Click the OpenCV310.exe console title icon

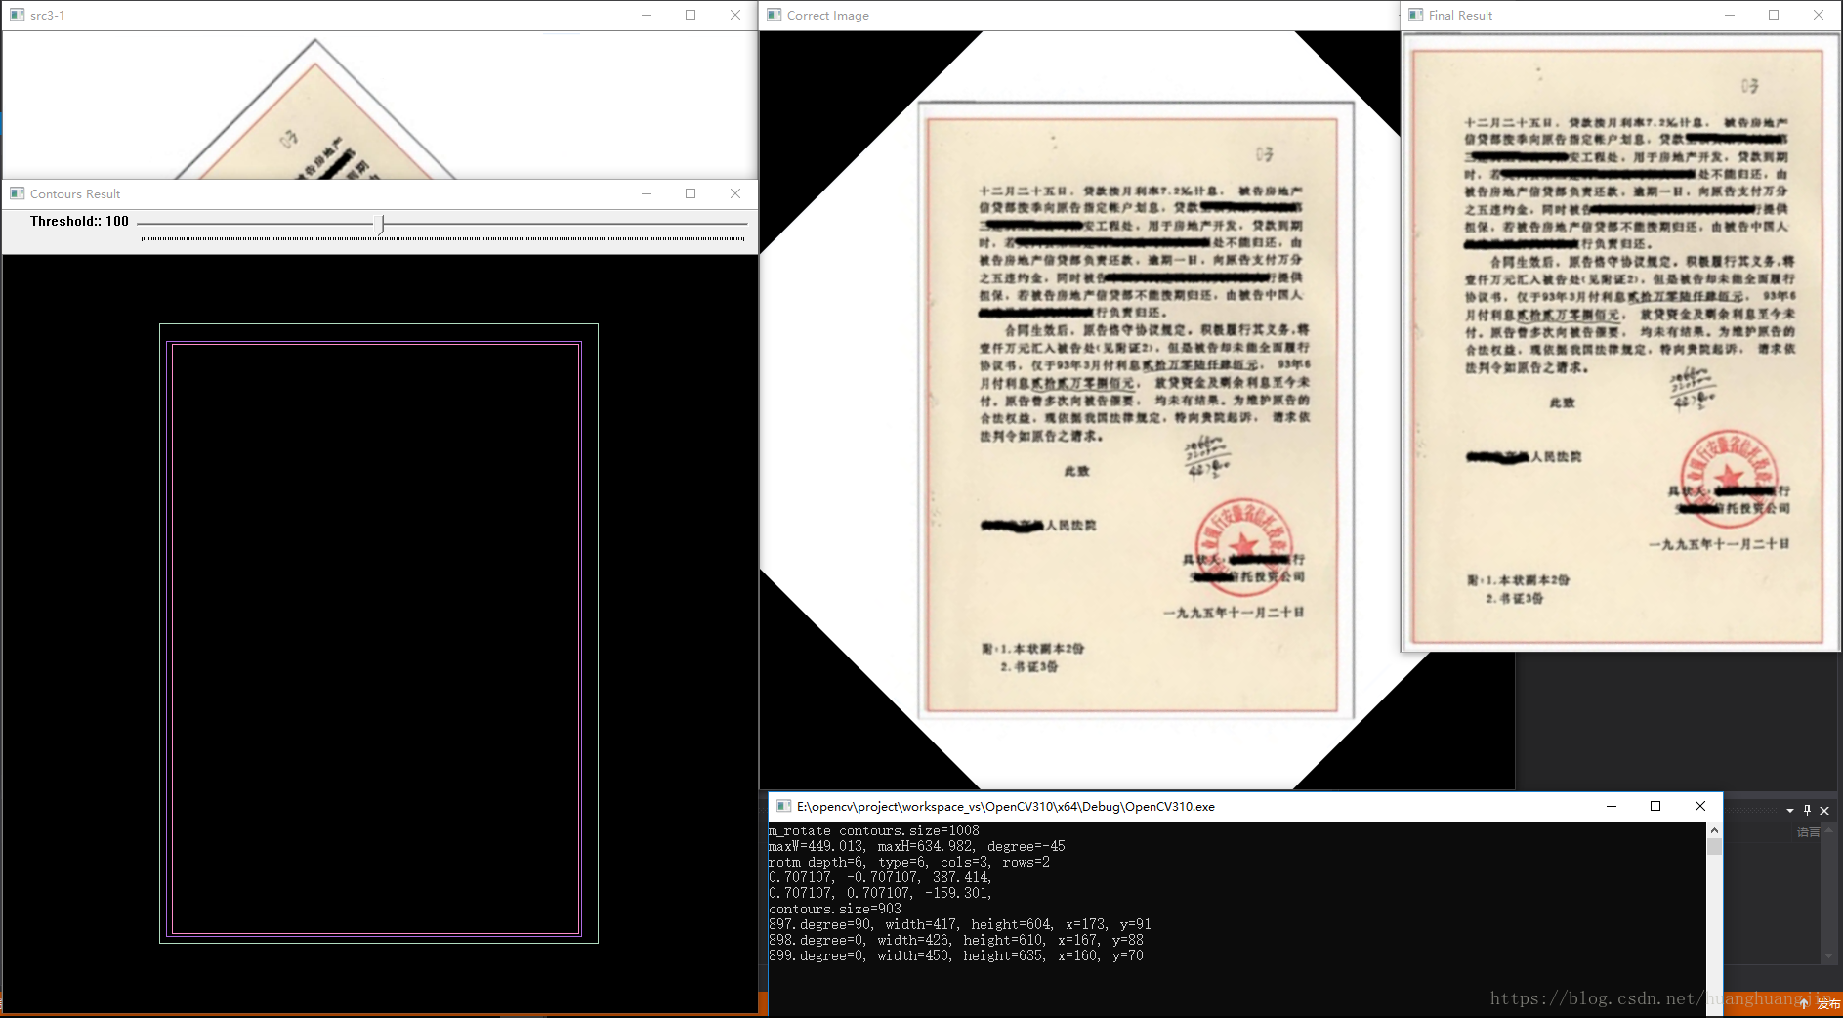[783, 806]
